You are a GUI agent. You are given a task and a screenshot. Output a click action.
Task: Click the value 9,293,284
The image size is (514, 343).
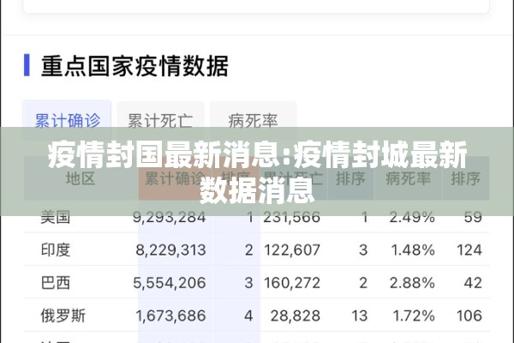coord(169,217)
